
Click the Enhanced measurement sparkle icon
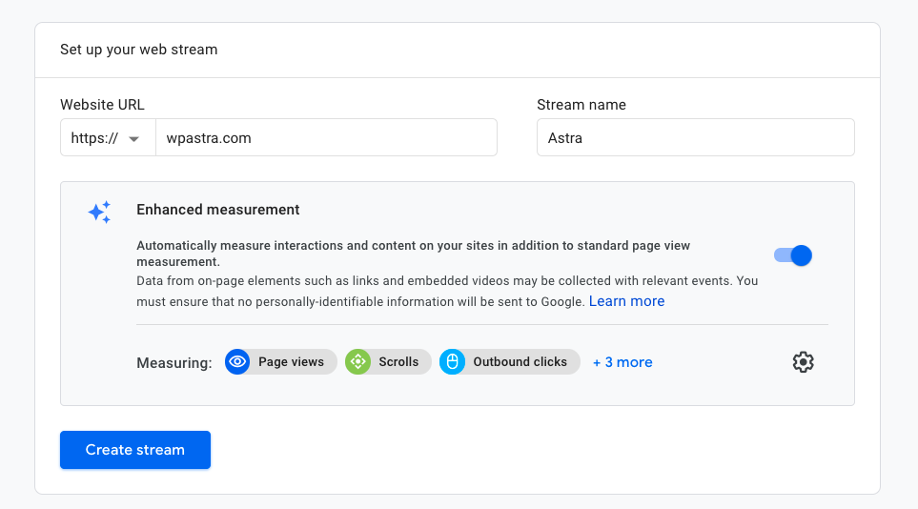(99, 212)
